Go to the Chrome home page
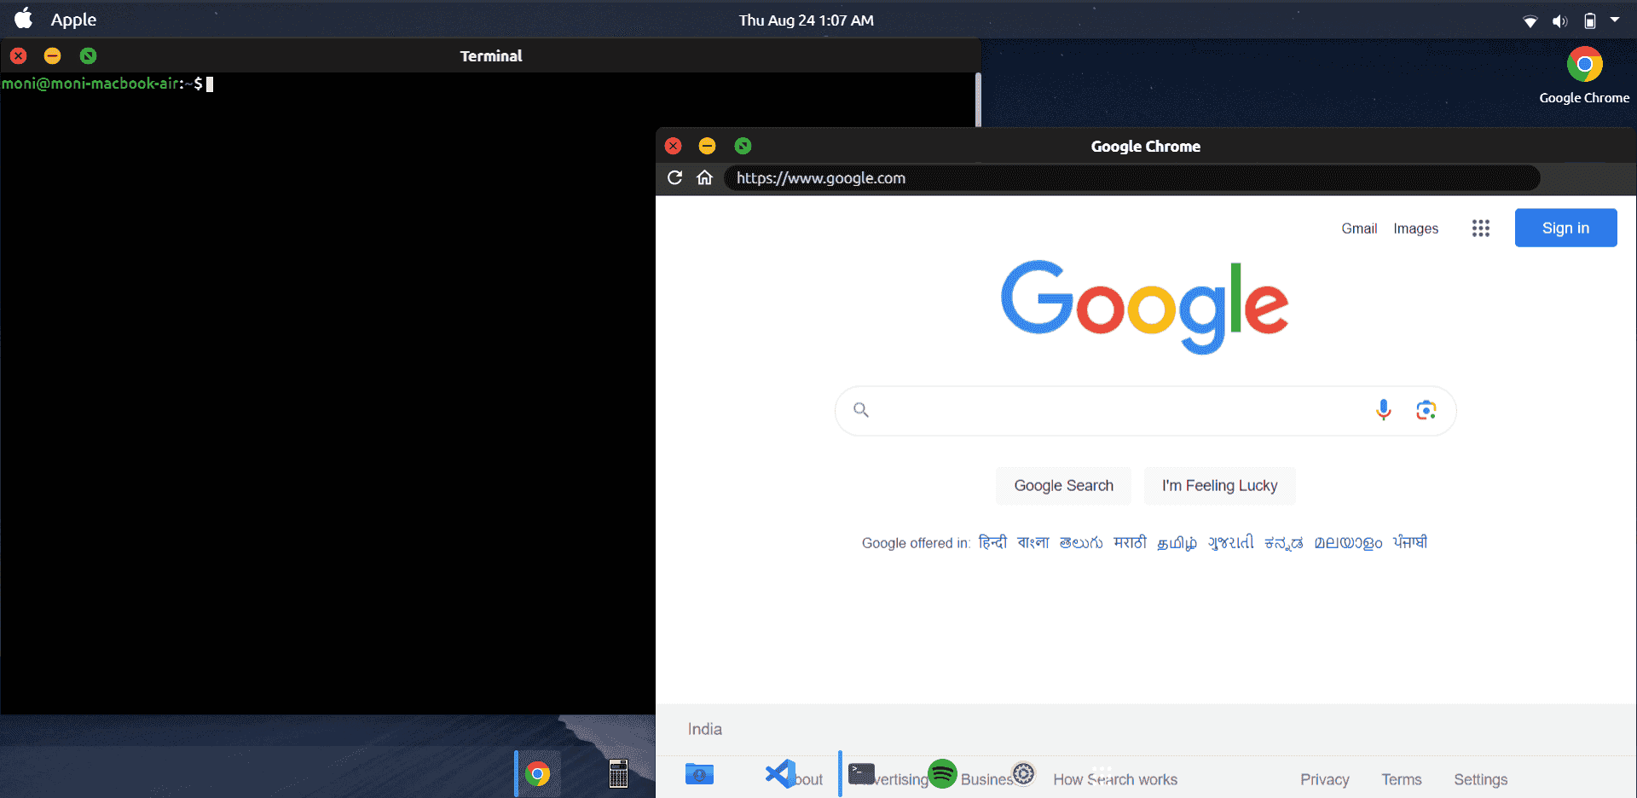The image size is (1637, 798). click(x=704, y=177)
